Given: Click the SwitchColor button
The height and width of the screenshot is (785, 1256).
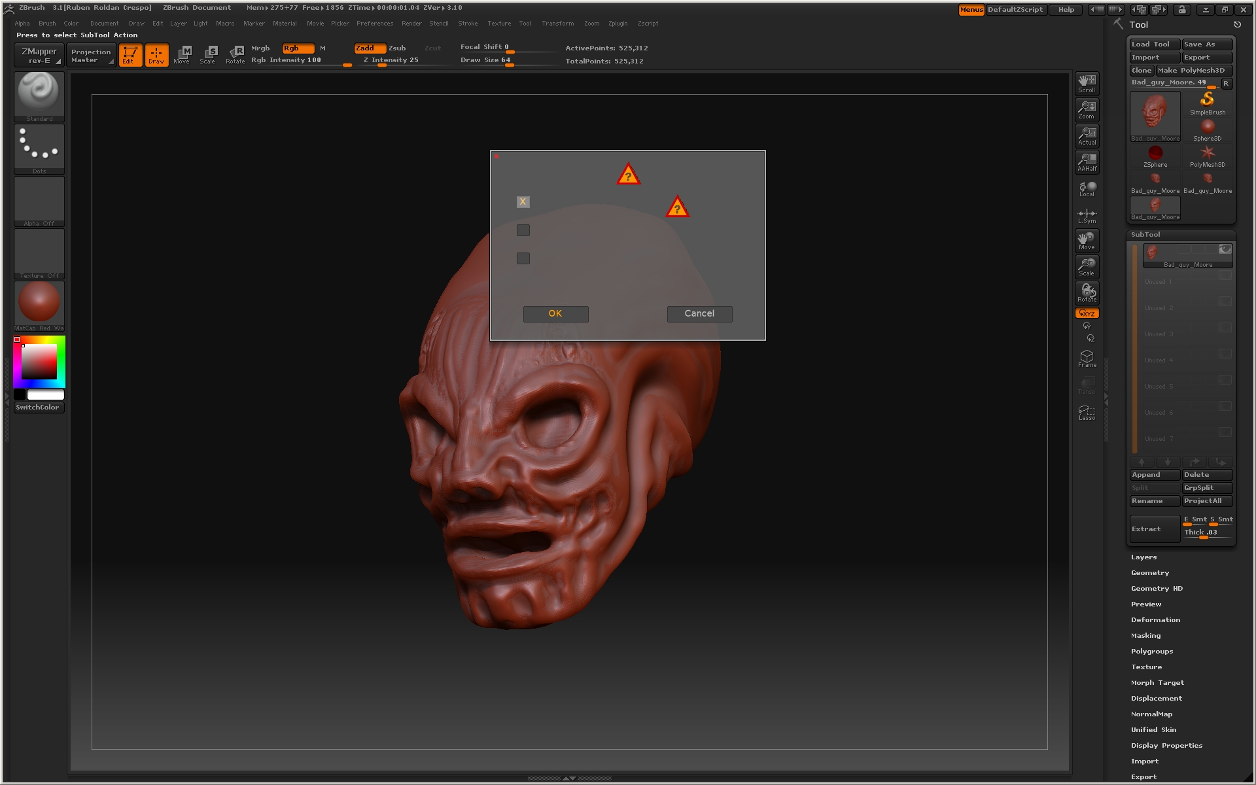Looking at the screenshot, I should coord(39,408).
